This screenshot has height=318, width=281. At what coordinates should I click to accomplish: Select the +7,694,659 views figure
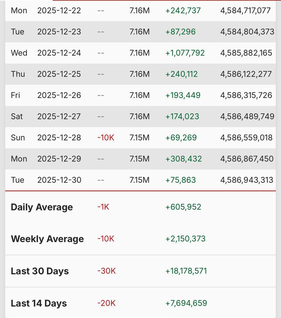tap(186, 304)
